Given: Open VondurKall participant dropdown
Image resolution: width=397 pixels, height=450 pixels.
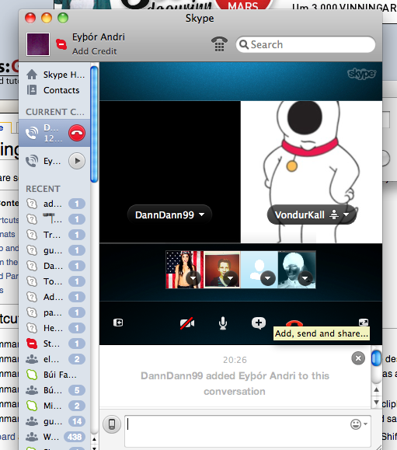Looking at the screenshot, I should coord(347,215).
